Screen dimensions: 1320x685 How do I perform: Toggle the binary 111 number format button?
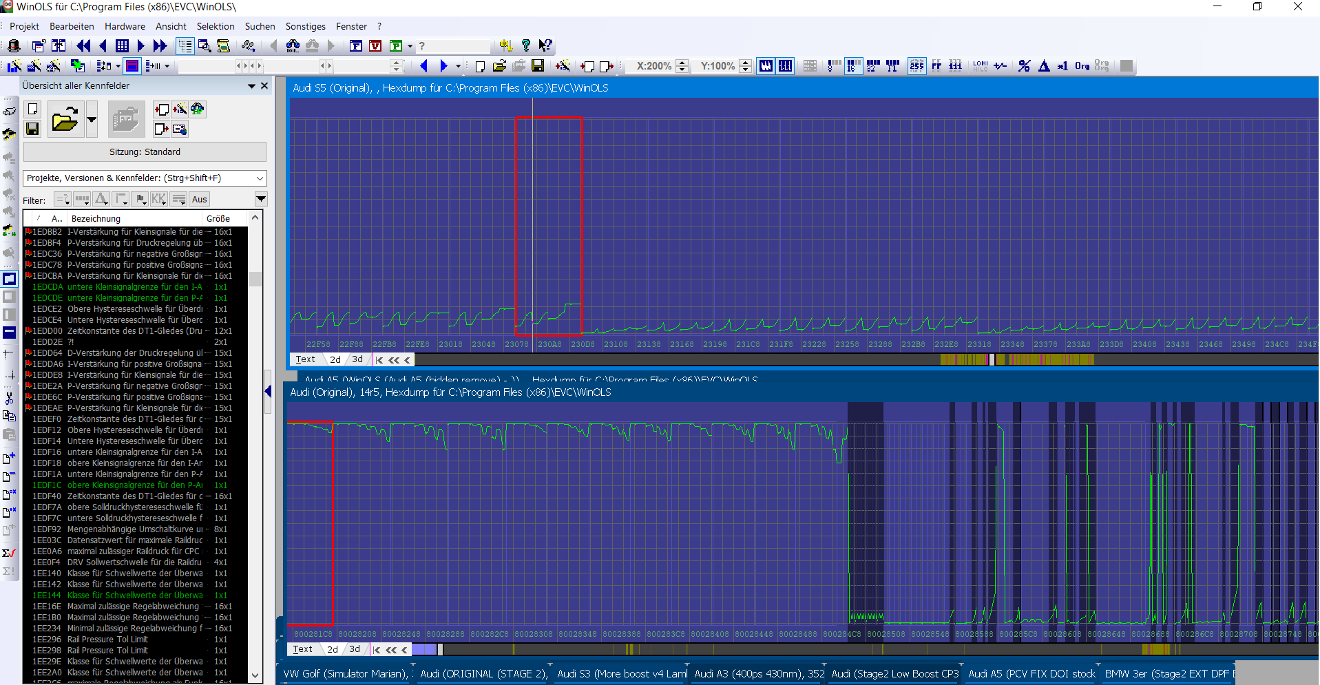coord(955,66)
